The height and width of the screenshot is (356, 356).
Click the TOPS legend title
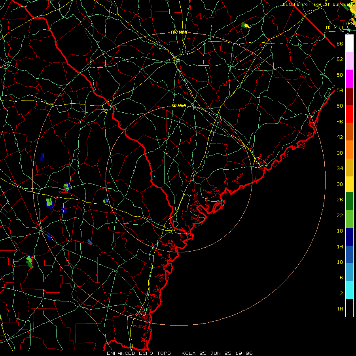point(348,23)
